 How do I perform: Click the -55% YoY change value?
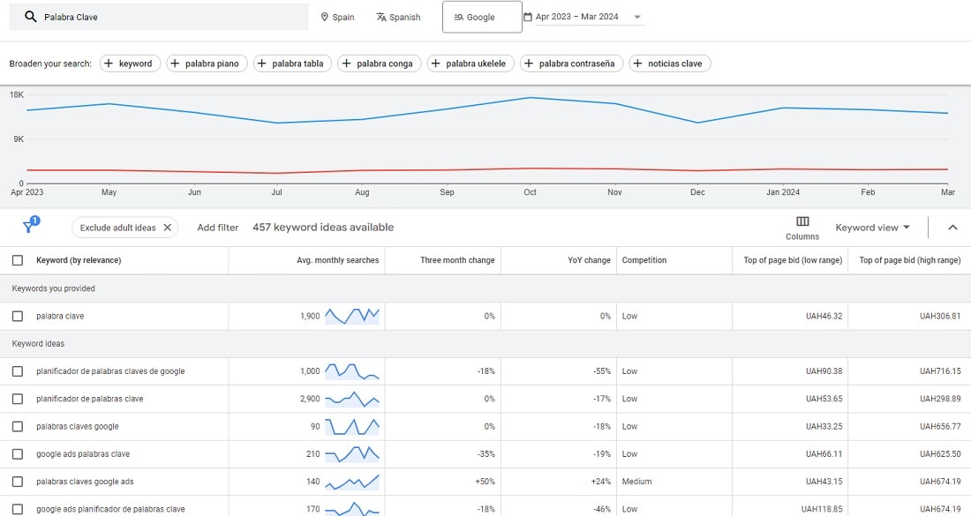602,371
